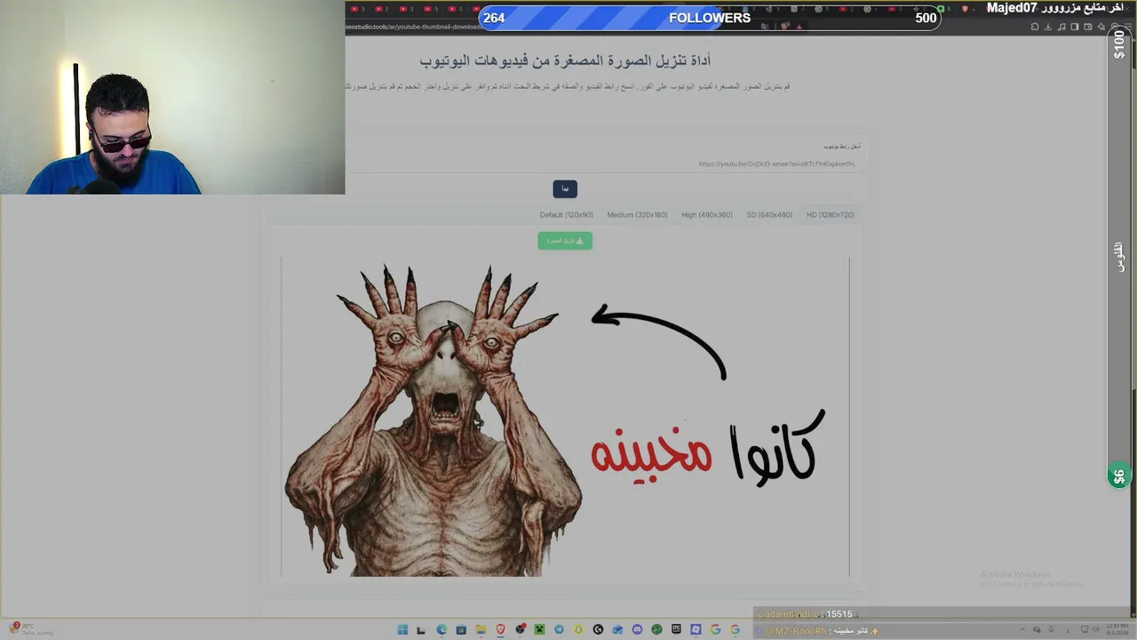Select the Medium (320x180) thumbnail size
1137x640 pixels.
637,215
